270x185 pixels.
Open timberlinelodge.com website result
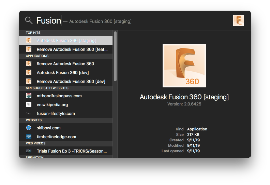pyautogui.click(x=66, y=137)
